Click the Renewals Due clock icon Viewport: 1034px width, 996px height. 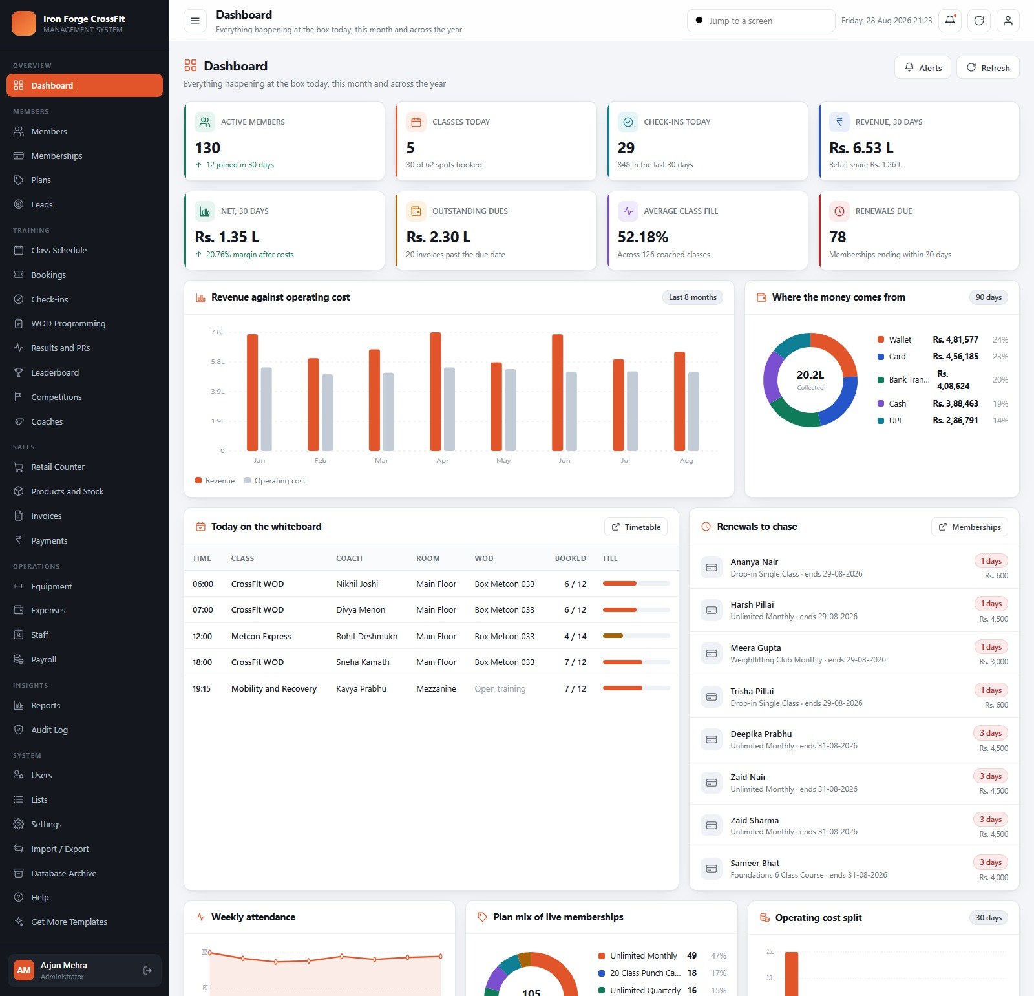(839, 211)
